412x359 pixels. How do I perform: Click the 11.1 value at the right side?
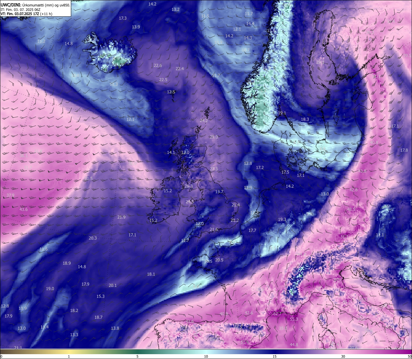(x=380, y=235)
